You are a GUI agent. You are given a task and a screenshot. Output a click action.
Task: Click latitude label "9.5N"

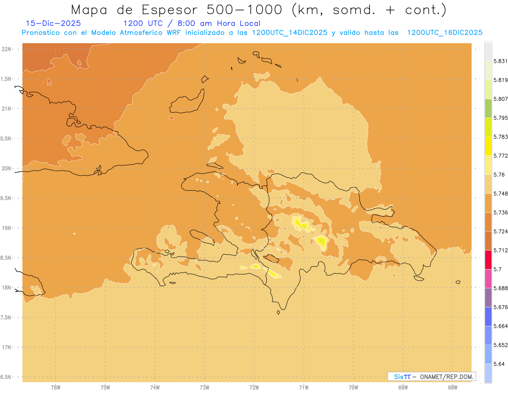pyautogui.click(x=6, y=198)
